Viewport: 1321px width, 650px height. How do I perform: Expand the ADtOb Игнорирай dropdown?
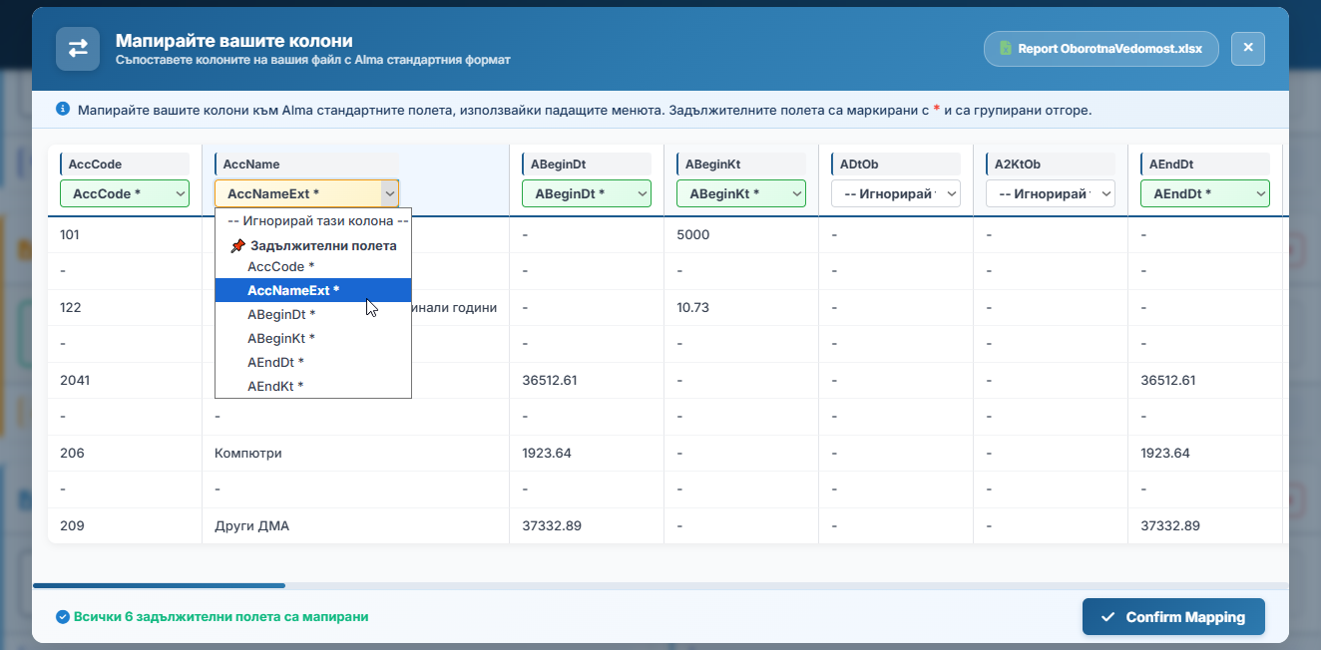[x=896, y=193]
